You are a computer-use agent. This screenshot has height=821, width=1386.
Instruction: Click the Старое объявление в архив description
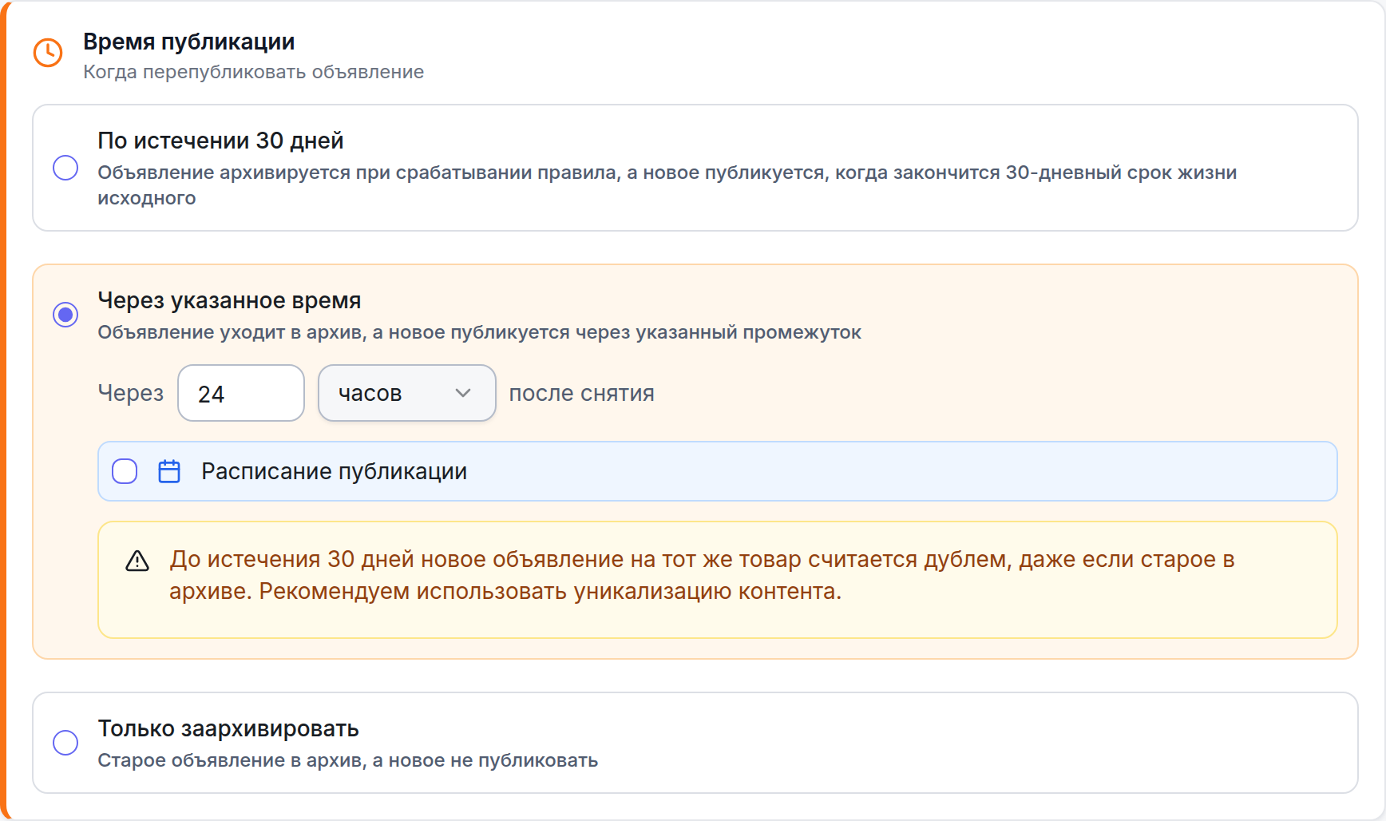tap(348, 760)
